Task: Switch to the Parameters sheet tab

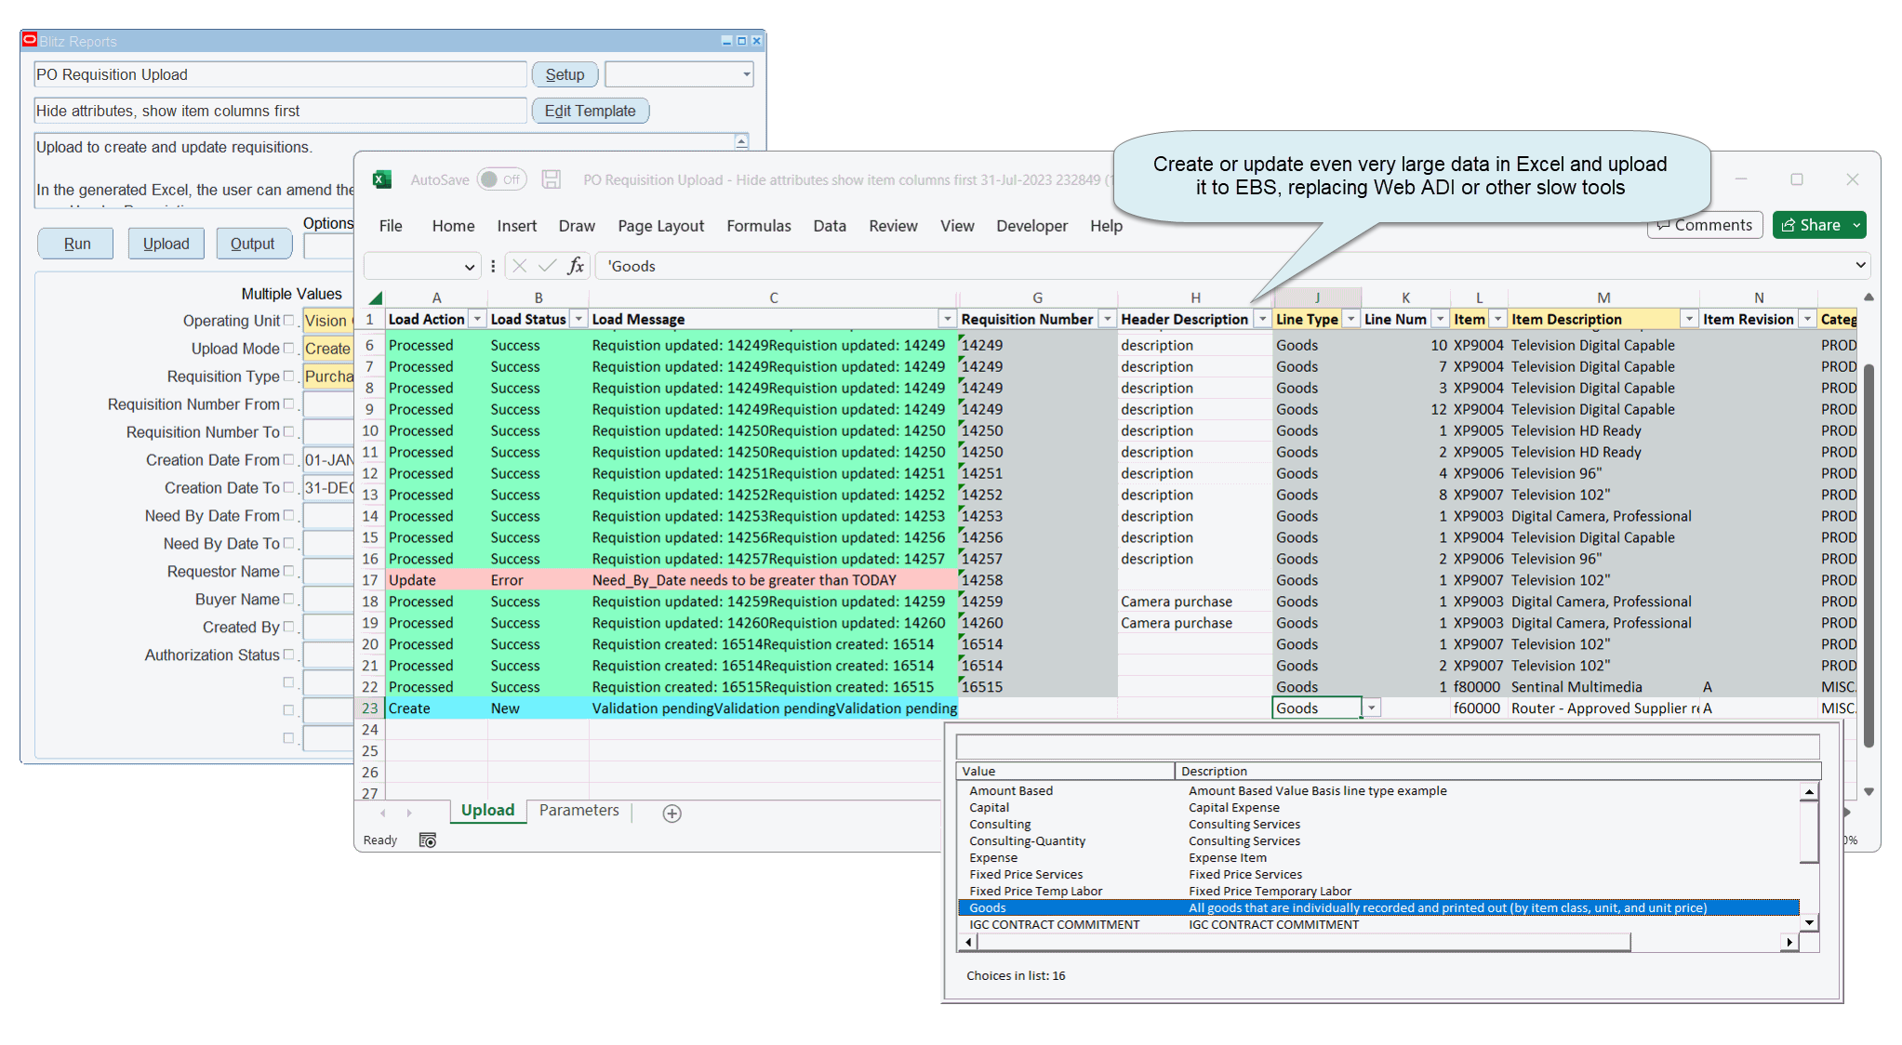Action: tap(579, 811)
